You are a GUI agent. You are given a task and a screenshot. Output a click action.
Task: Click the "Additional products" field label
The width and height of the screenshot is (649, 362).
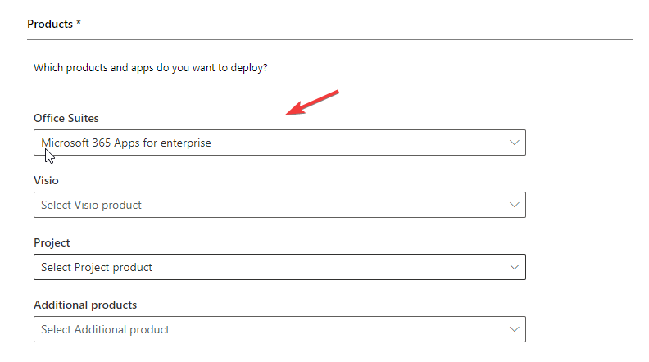[x=85, y=305]
